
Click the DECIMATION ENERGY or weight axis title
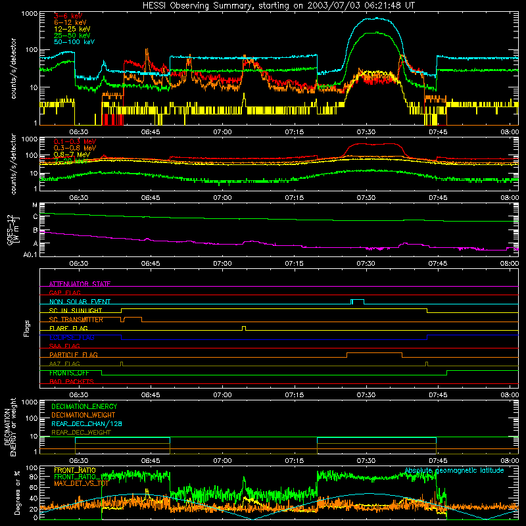tap(10, 427)
